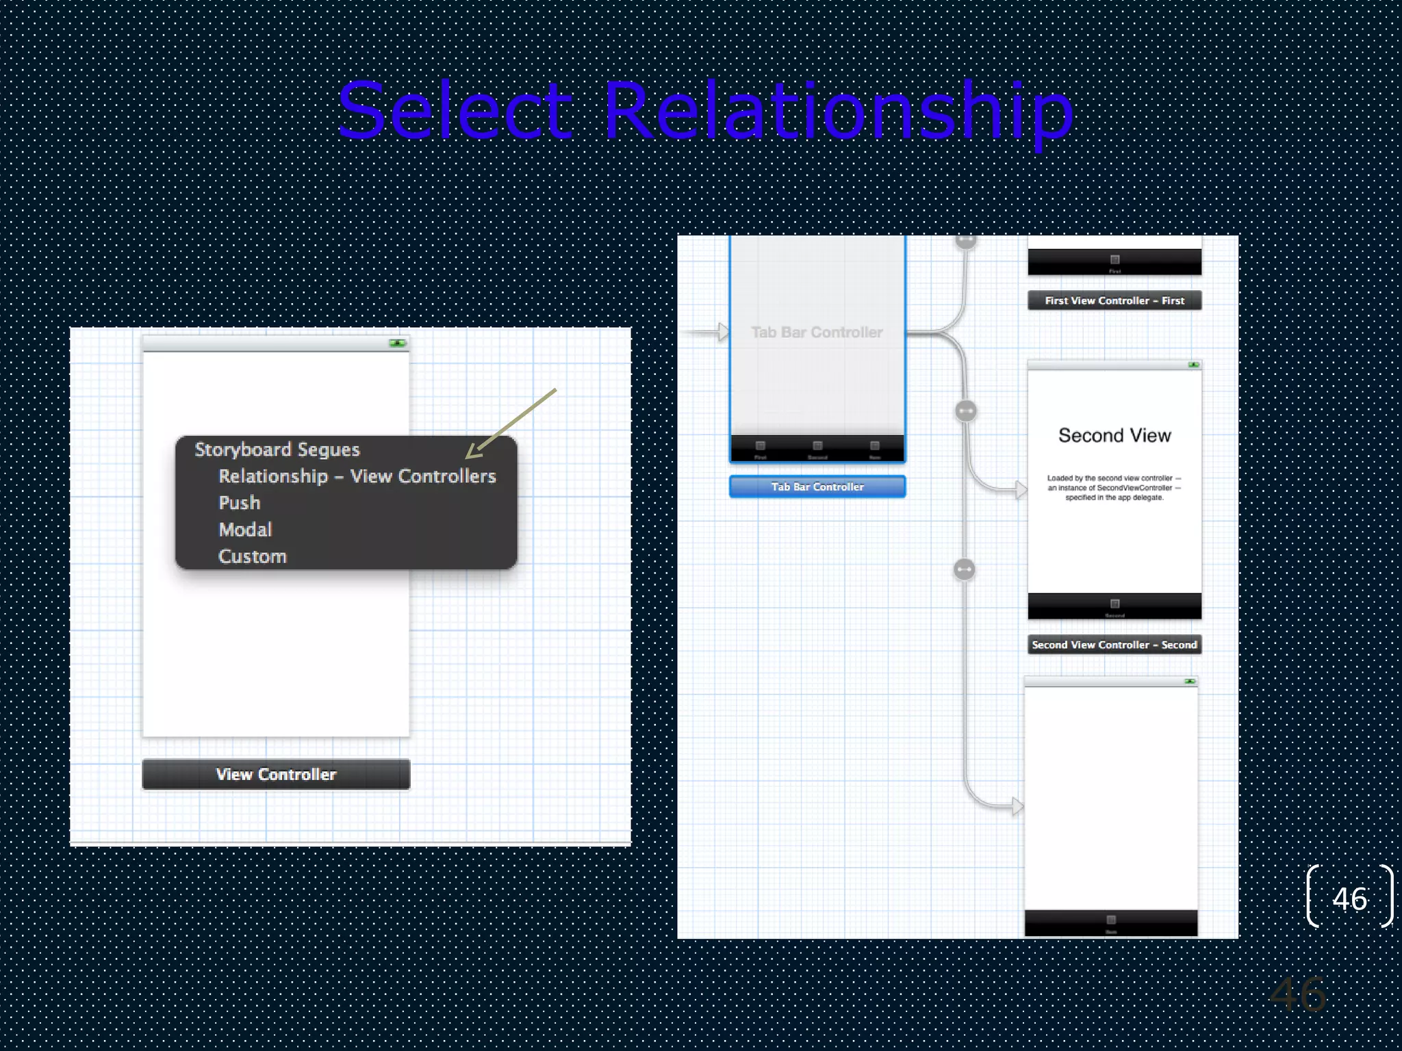Click the First tab icon in Tab Bar Controller
1402x1051 pixels.
click(x=760, y=446)
